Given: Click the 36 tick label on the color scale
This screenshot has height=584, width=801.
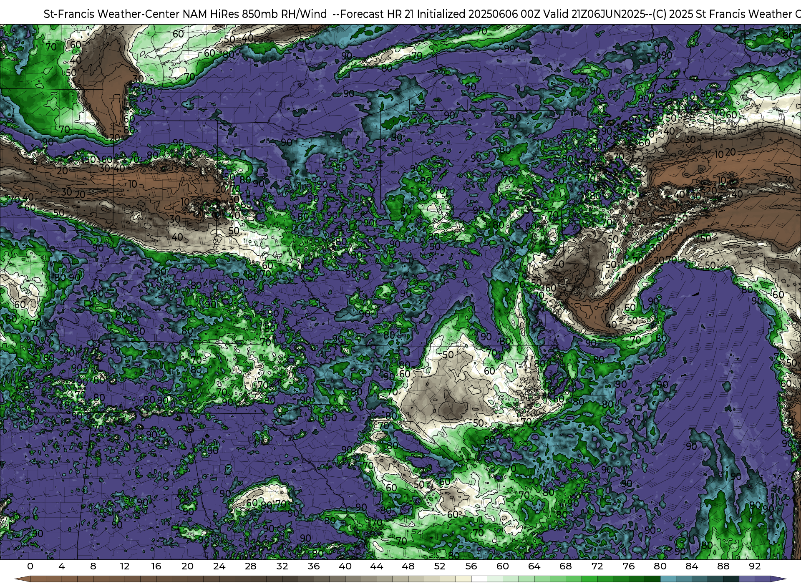Looking at the screenshot, I should pos(314,566).
